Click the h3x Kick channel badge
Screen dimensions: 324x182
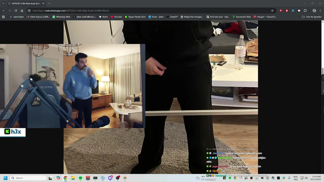[x=13, y=132]
